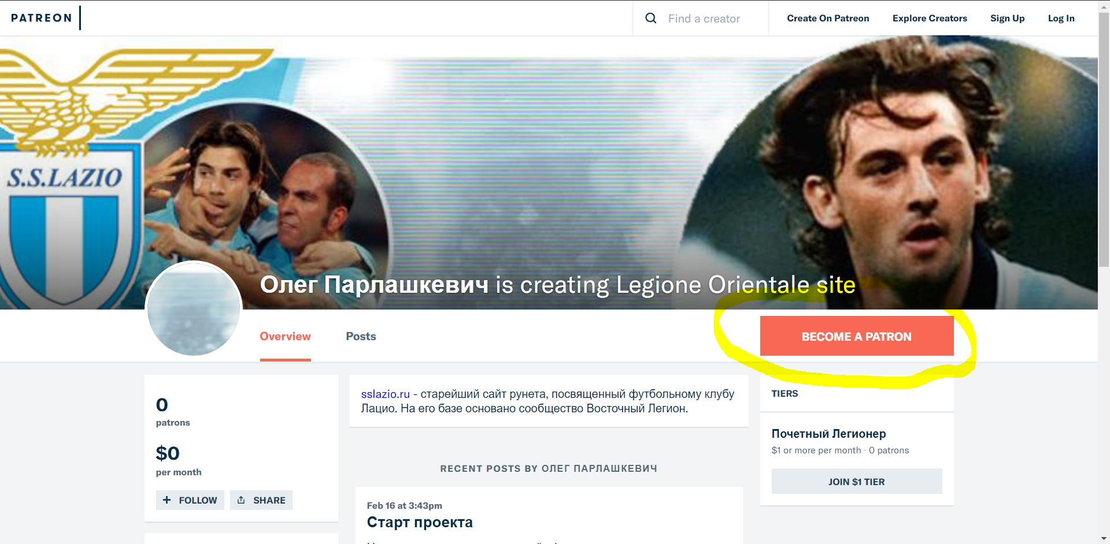The image size is (1110, 544).
Task: Open the creator's round avatar
Action: coord(194,308)
